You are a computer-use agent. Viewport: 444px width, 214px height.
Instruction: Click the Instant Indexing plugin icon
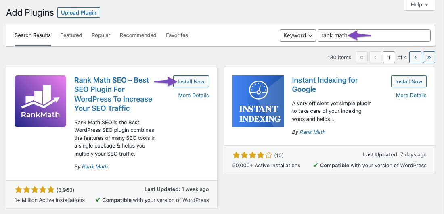258,101
